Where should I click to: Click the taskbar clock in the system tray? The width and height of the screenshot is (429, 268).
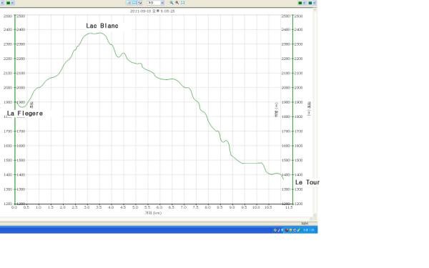309,230
